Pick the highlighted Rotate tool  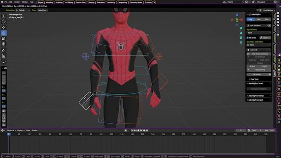(4, 33)
